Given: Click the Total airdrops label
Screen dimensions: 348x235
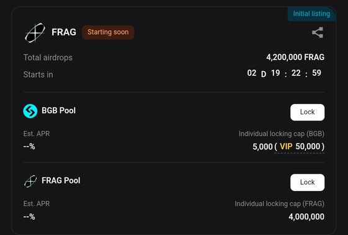Looking at the screenshot, I should 48,58.
